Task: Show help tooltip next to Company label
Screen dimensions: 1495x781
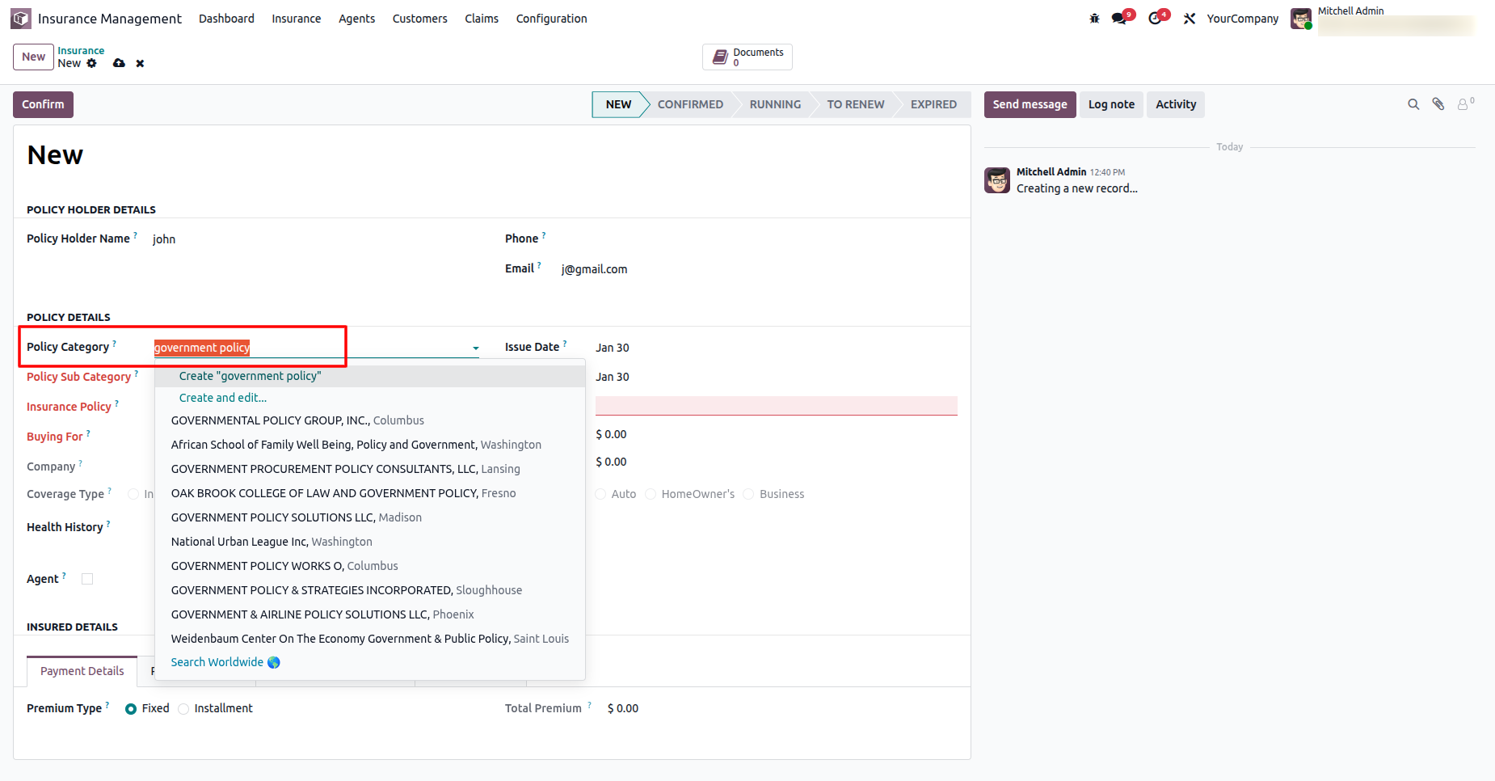Action: (x=81, y=463)
